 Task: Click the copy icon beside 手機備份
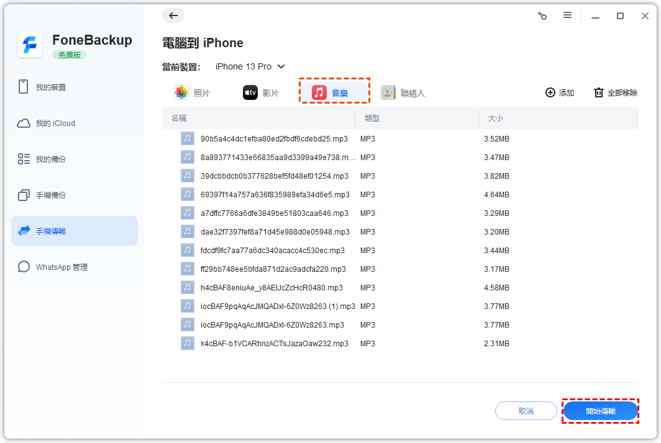(x=24, y=195)
